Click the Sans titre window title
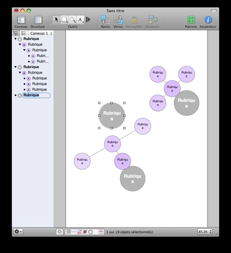231x253 pixels. tap(115, 11)
